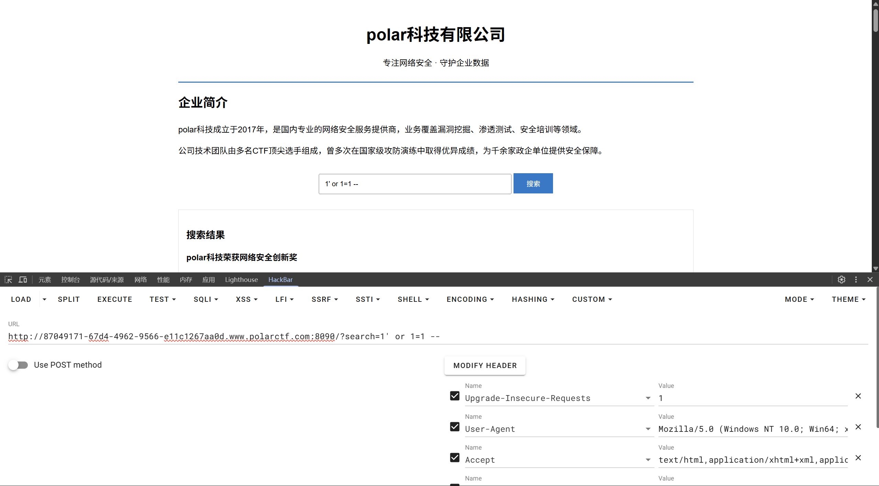Screen dimensions: 879x486
Task: Remove the Upgrade-Insecure-Requests header row
Action: 858,396
